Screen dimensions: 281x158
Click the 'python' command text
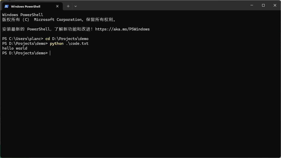(x=57, y=44)
